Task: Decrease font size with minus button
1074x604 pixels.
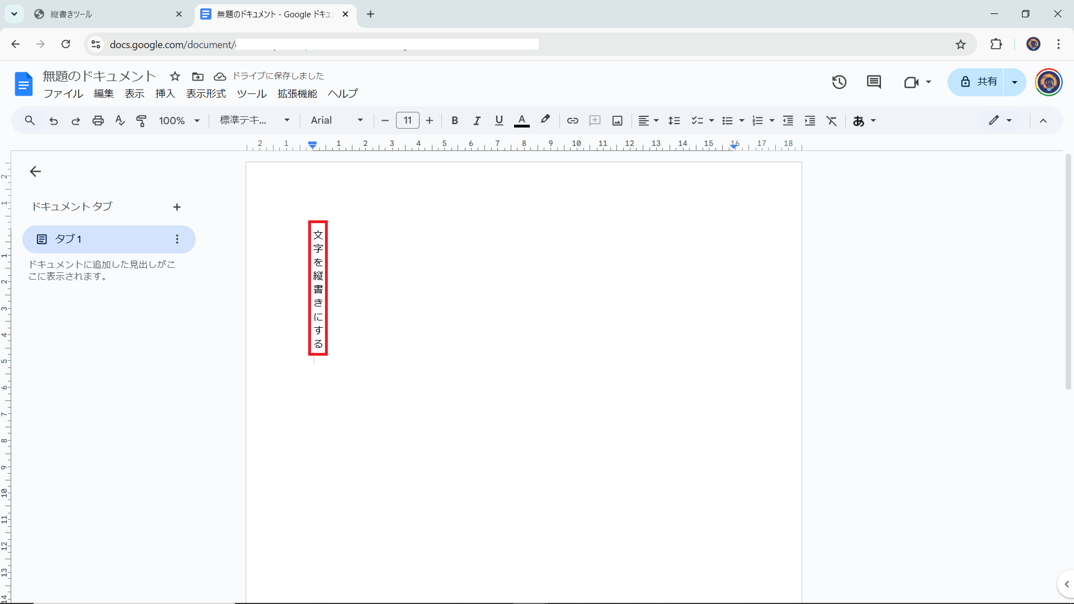Action: (x=385, y=120)
